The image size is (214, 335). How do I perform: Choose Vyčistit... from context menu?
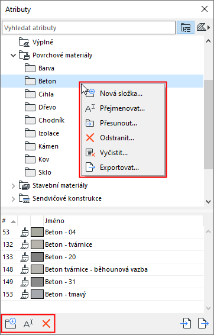[123, 153]
